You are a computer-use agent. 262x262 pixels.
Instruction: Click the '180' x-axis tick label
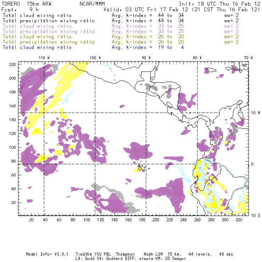[x=142, y=220]
